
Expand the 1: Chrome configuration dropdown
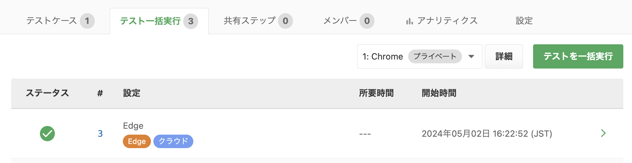[420, 56]
